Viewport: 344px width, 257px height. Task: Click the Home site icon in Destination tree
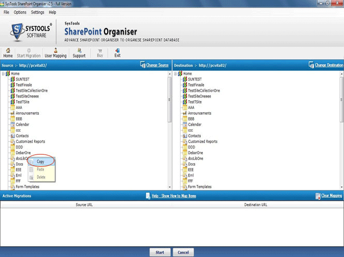(180, 74)
